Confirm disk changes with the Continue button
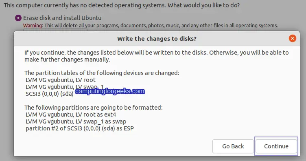This screenshot has width=306, height=161. 276,146
